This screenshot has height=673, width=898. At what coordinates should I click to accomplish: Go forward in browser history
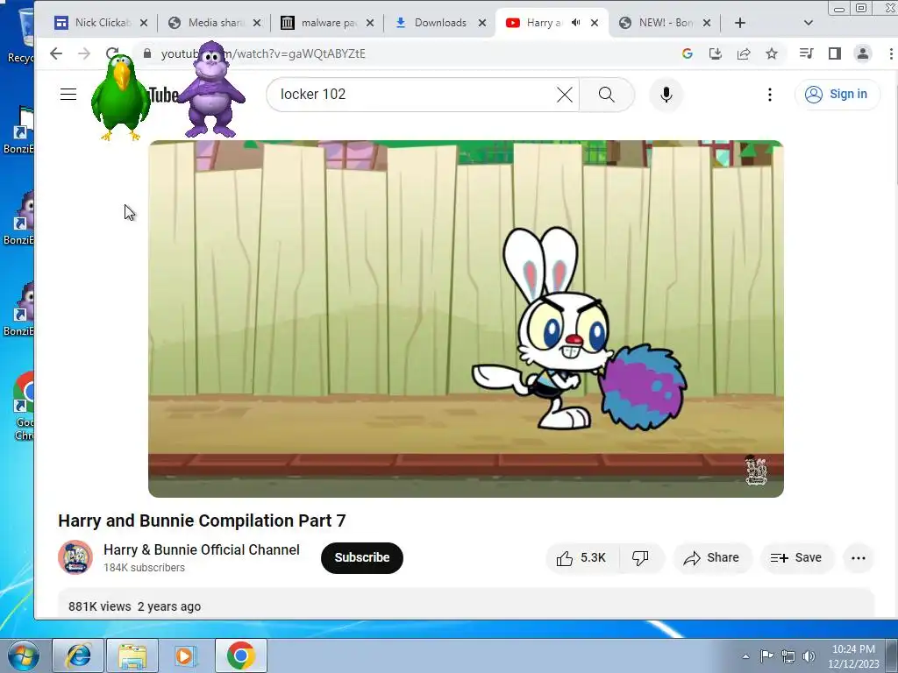(84, 53)
